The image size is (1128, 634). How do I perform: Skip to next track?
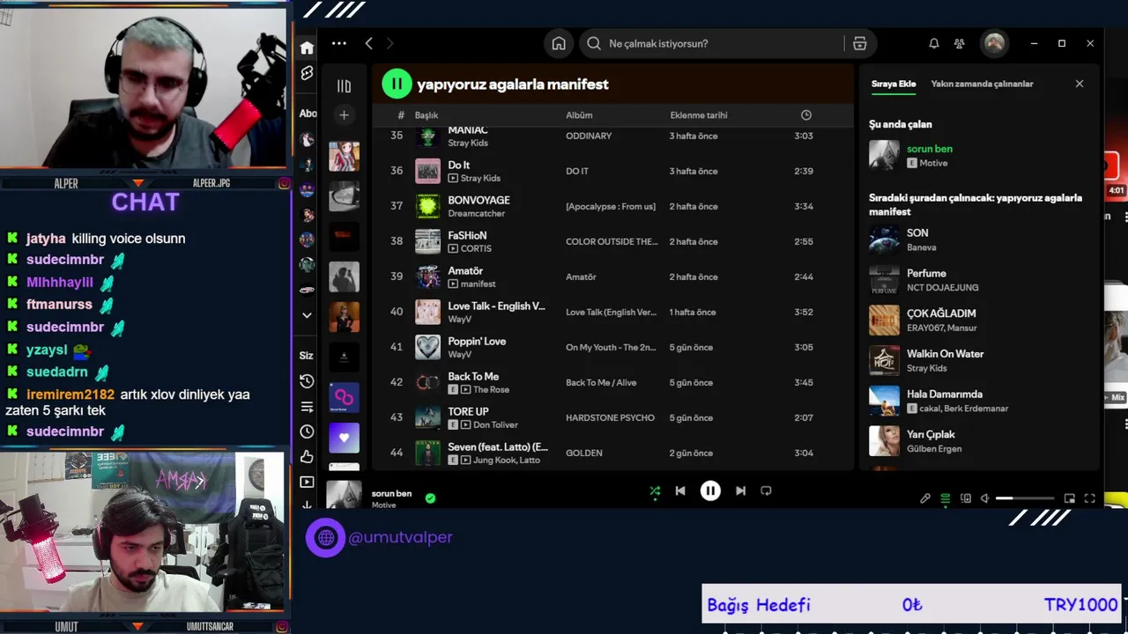pyautogui.click(x=740, y=491)
